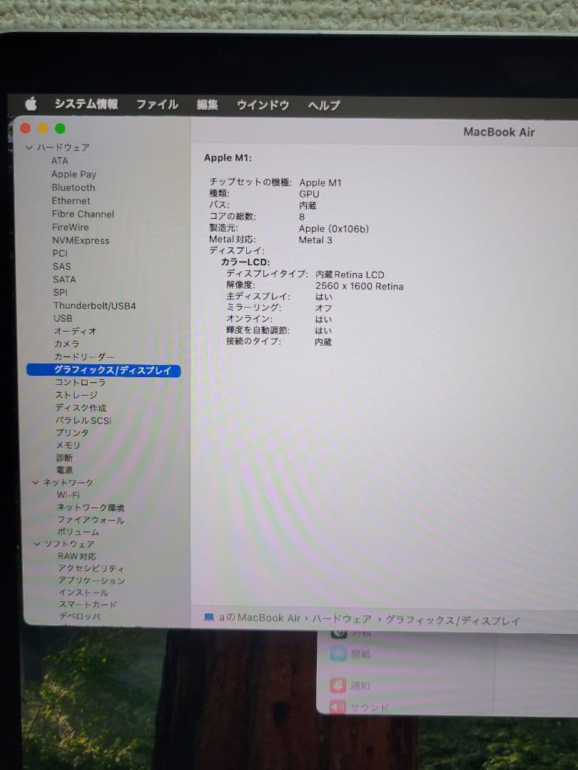Viewport: 578px width, 770px height.
Task: Open the ファイル menu
Action: [x=157, y=105]
